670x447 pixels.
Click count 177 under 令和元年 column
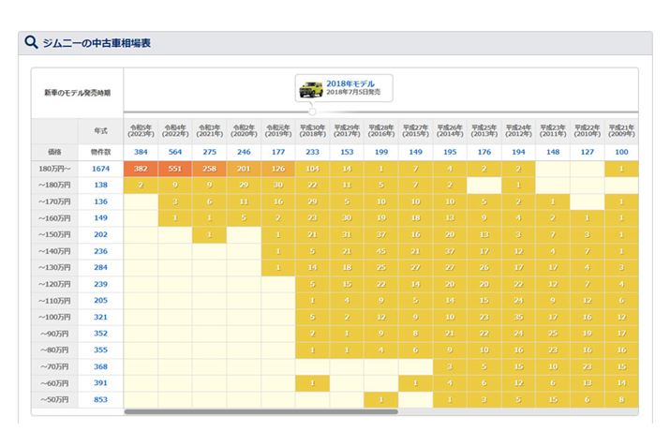(277, 152)
